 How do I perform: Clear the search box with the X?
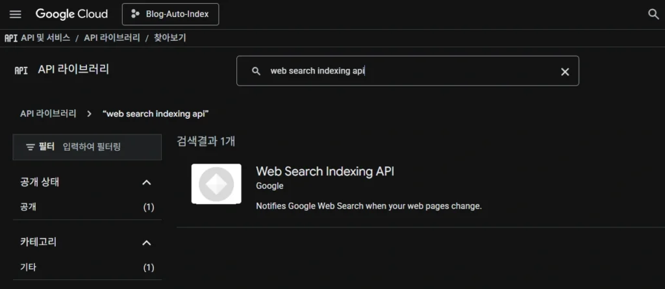(565, 71)
